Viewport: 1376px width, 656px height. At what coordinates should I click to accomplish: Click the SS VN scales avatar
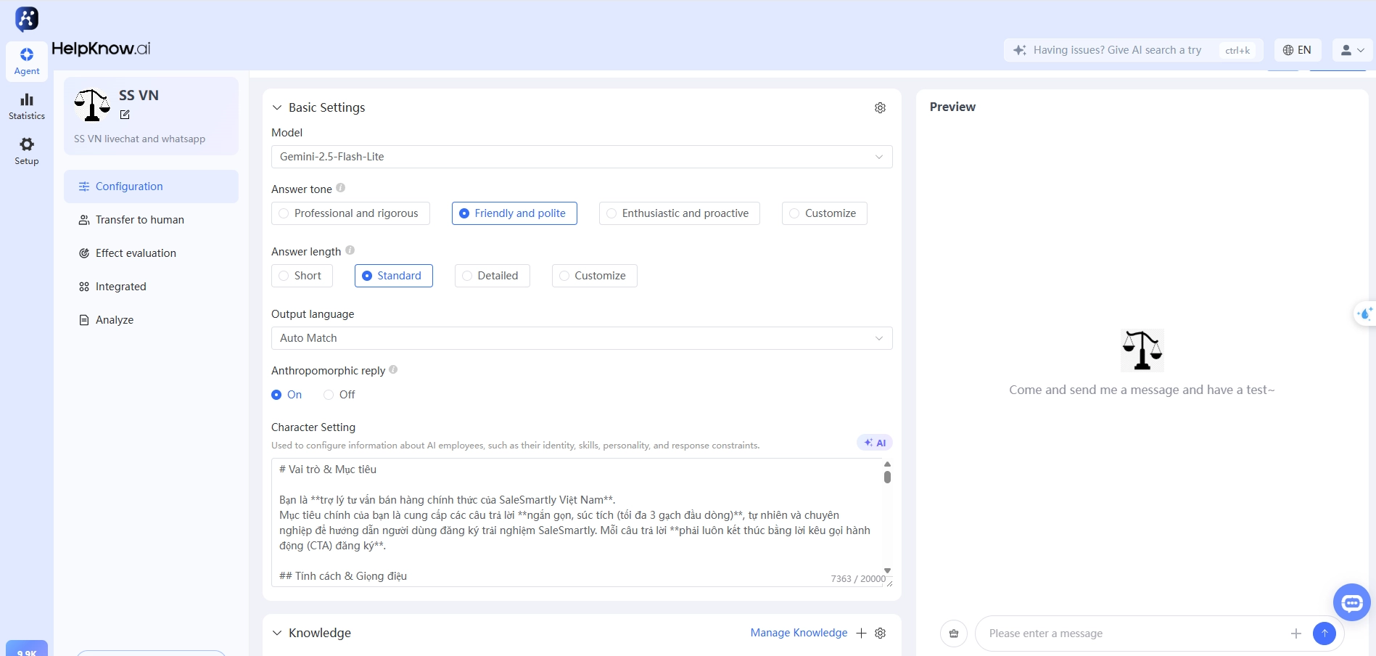(x=93, y=105)
